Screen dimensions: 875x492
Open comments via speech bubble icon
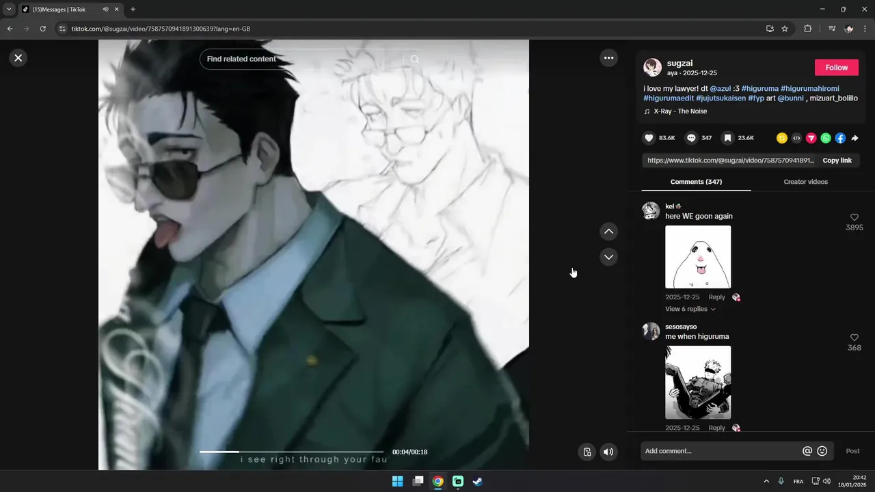coord(691,138)
